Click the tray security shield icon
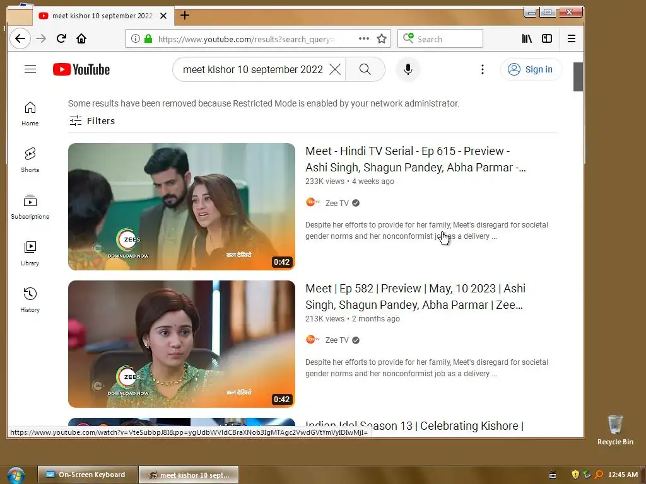The image size is (646, 484). click(x=575, y=475)
